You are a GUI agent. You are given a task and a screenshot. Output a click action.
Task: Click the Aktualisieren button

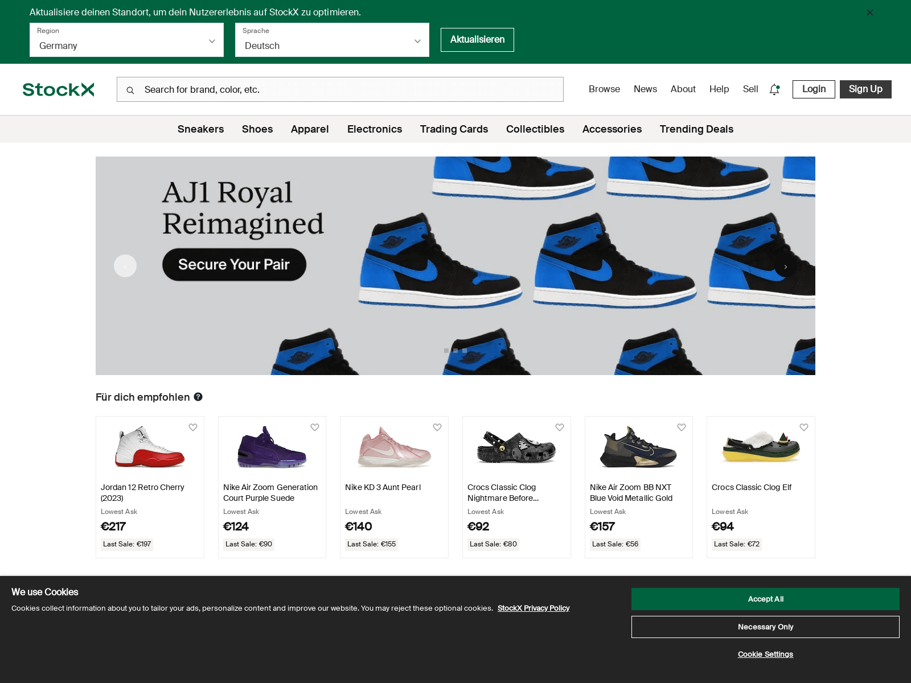coord(477,40)
